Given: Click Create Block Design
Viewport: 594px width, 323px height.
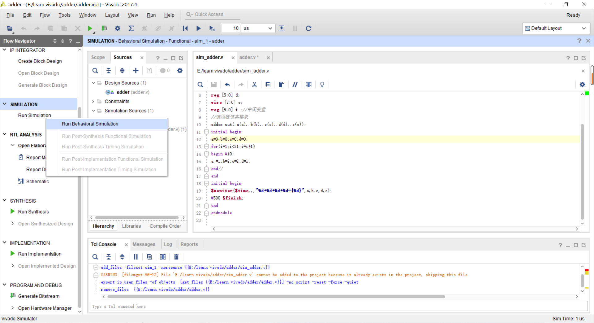Looking at the screenshot, I should click(x=40, y=61).
